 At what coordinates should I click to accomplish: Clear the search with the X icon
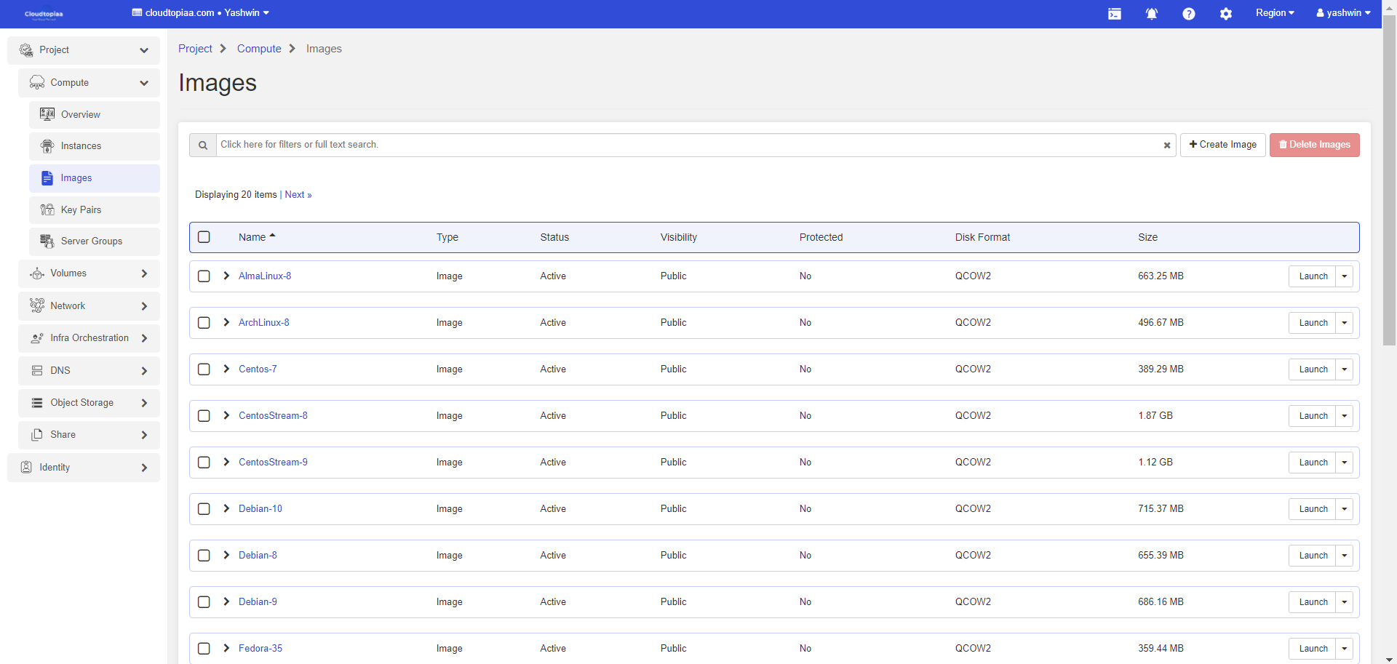click(1166, 145)
